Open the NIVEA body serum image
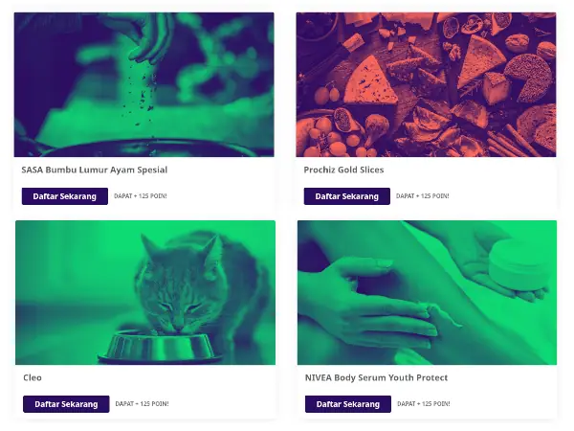Viewport: 574px width, 431px height. coord(428,292)
